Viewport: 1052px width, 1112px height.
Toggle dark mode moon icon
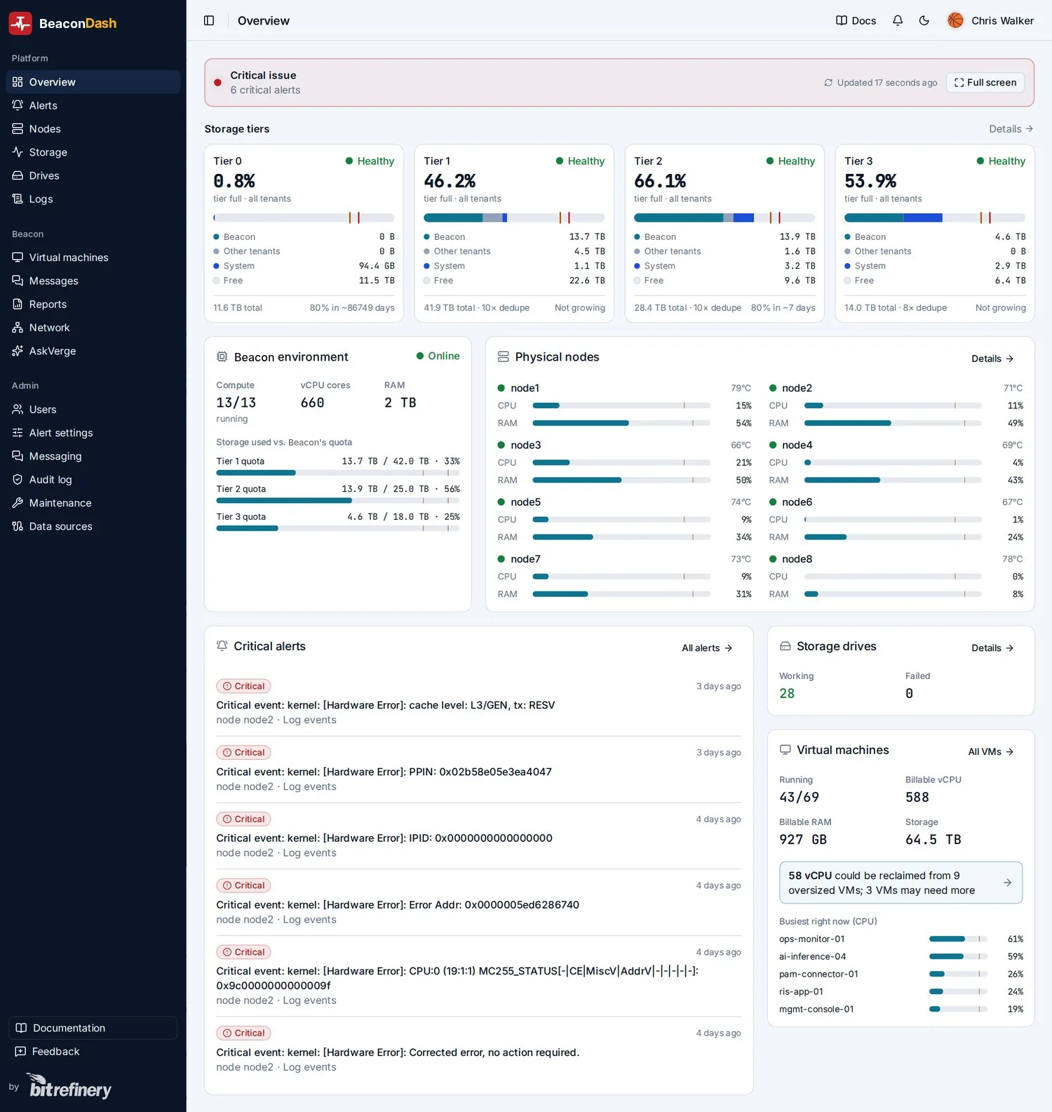(x=924, y=20)
